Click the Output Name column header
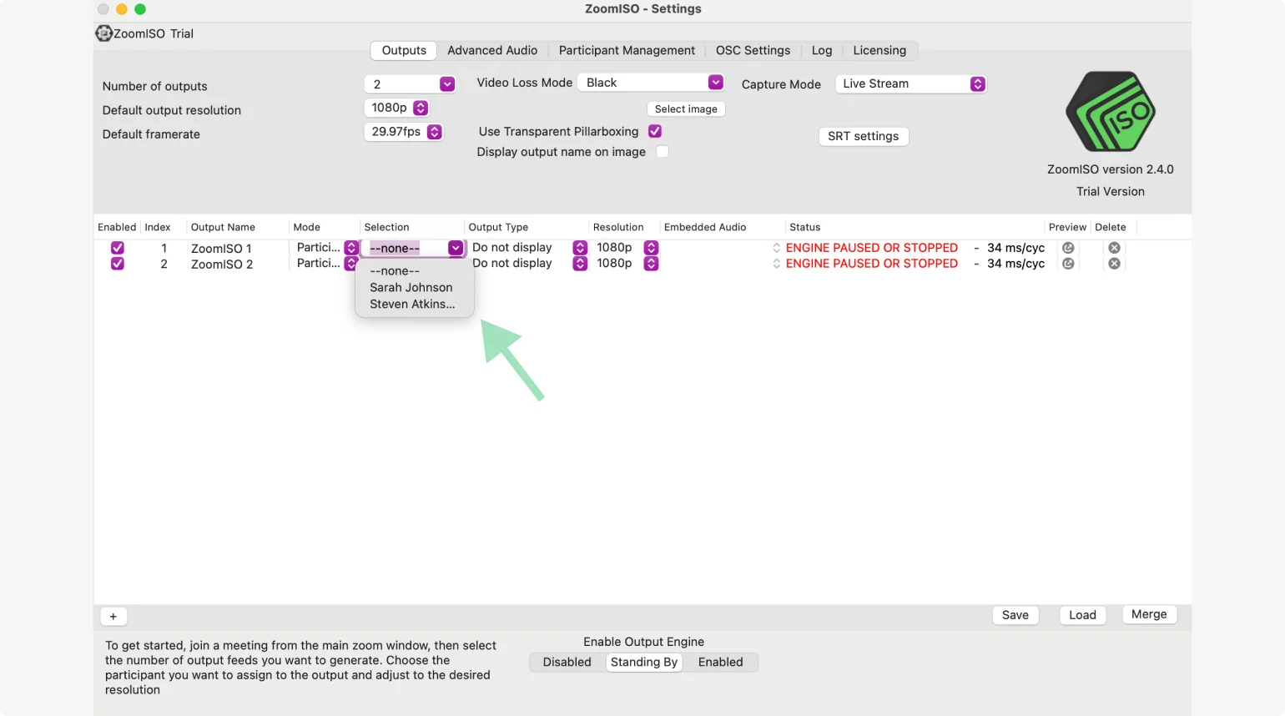 point(223,227)
